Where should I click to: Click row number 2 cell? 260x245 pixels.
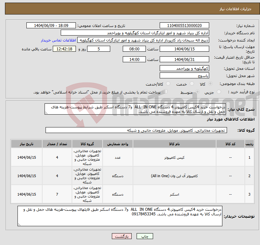[249, 176]
